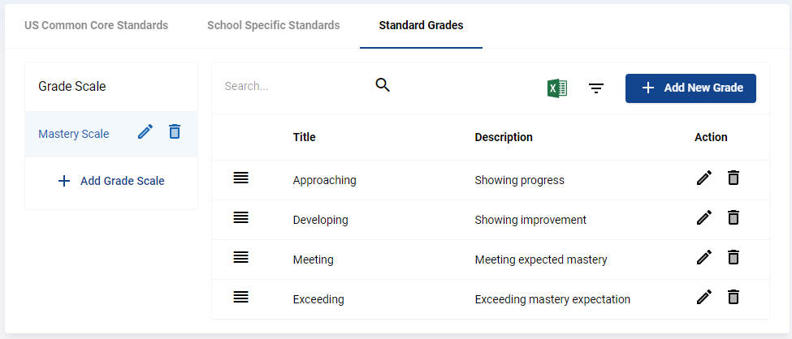Open the School Specific Standards tab
Viewport: 792px width, 339px height.
coord(273,25)
